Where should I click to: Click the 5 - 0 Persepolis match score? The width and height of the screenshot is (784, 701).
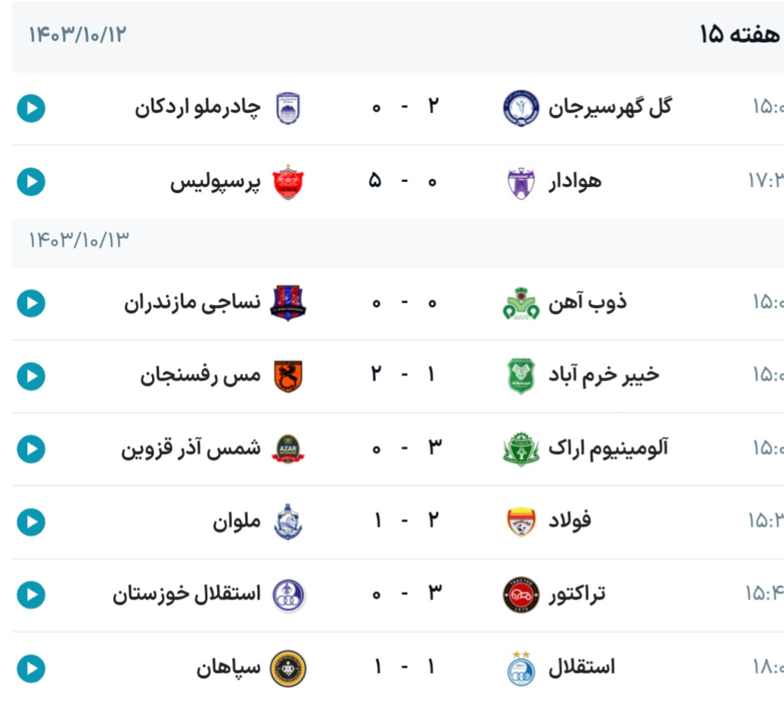point(403,181)
